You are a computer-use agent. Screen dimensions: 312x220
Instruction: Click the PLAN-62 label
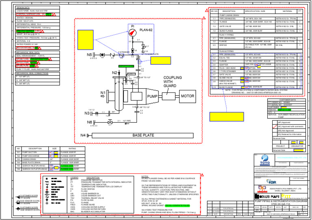coord(146,30)
